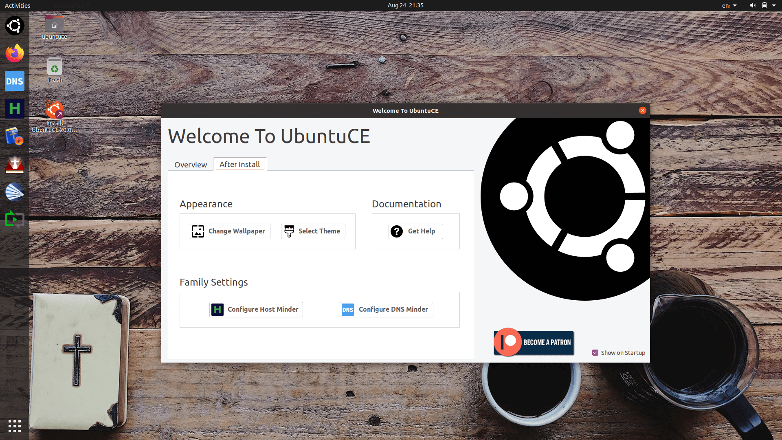
Task: Click the battery icon in top bar
Action: (x=764, y=5)
